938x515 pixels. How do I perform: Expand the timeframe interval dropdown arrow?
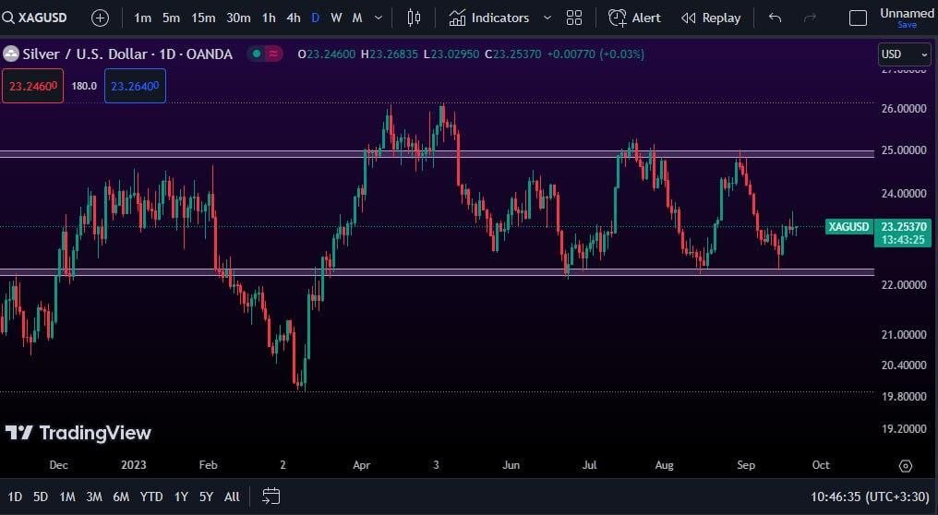click(379, 18)
